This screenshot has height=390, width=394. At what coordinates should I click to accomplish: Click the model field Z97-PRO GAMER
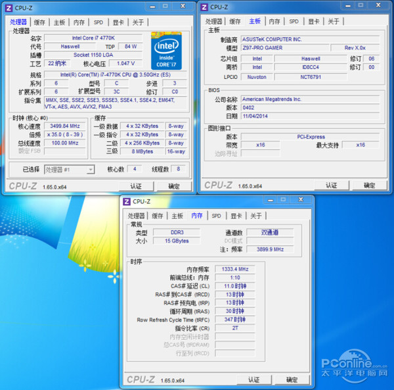click(285, 48)
